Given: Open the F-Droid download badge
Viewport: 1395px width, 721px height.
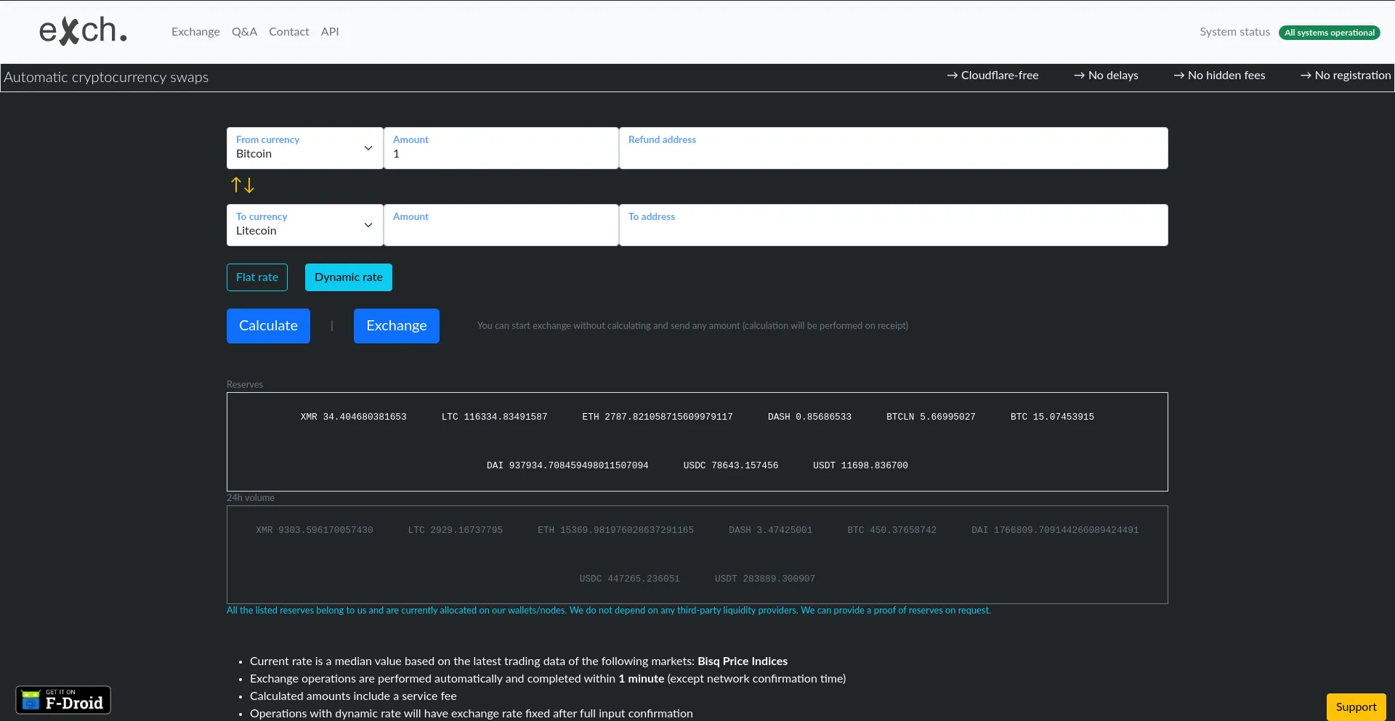Looking at the screenshot, I should pos(63,700).
